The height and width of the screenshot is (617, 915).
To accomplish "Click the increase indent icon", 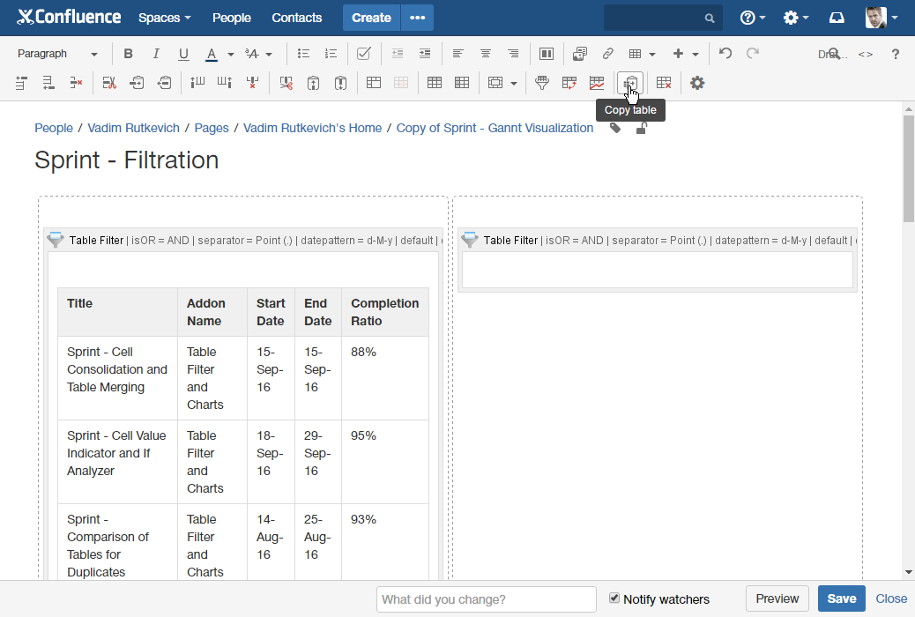I will [x=425, y=54].
